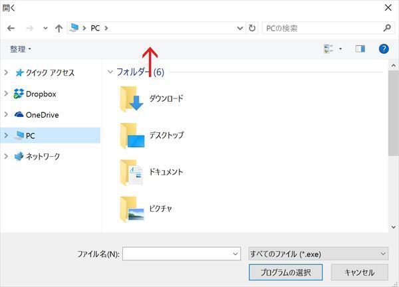
Task: Collapse the フォルダー (6) group
Action: [x=110, y=72]
